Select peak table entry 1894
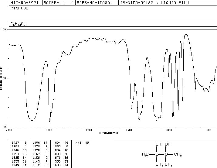 [15, 154]
